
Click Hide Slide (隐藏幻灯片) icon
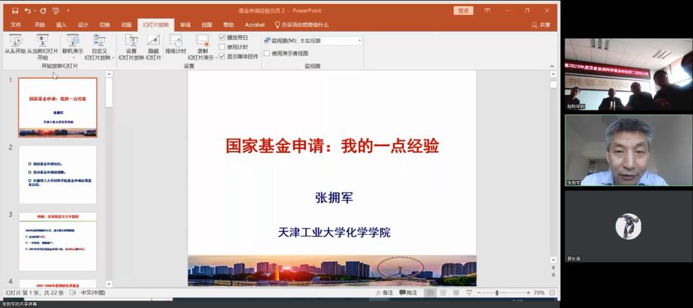pos(154,42)
